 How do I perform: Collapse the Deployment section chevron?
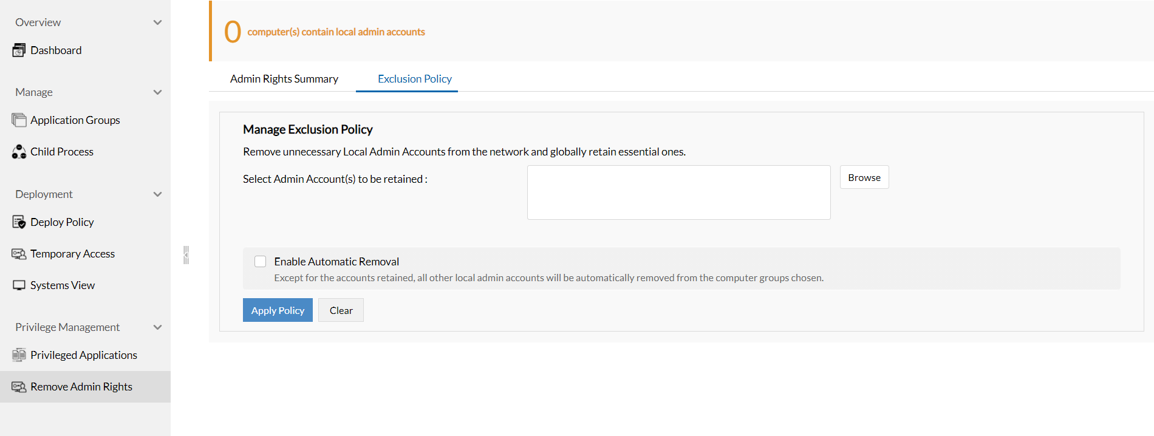[158, 194]
